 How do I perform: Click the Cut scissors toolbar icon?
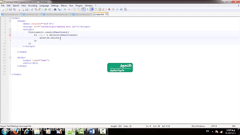tap(32, 10)
